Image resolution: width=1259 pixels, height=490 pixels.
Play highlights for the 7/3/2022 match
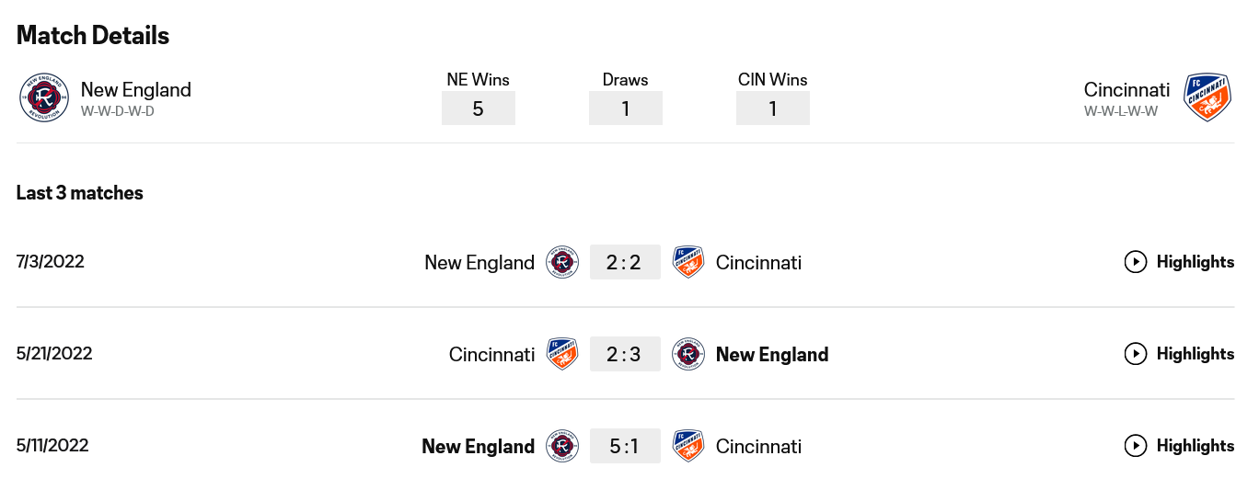[x=1179, y=262]
